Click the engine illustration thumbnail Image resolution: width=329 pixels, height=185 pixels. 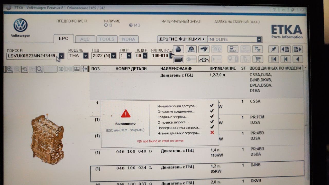48,140
